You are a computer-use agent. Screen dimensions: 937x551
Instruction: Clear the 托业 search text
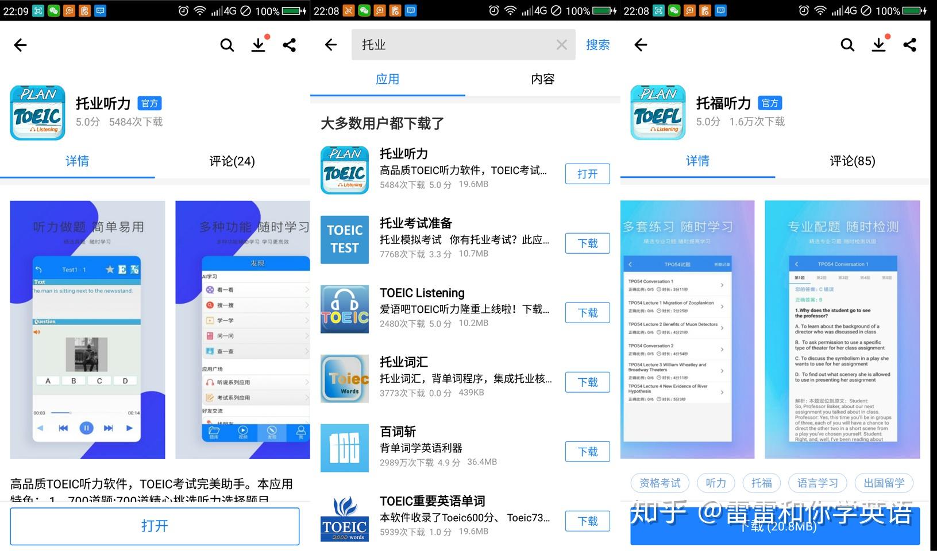click(561, 45)
